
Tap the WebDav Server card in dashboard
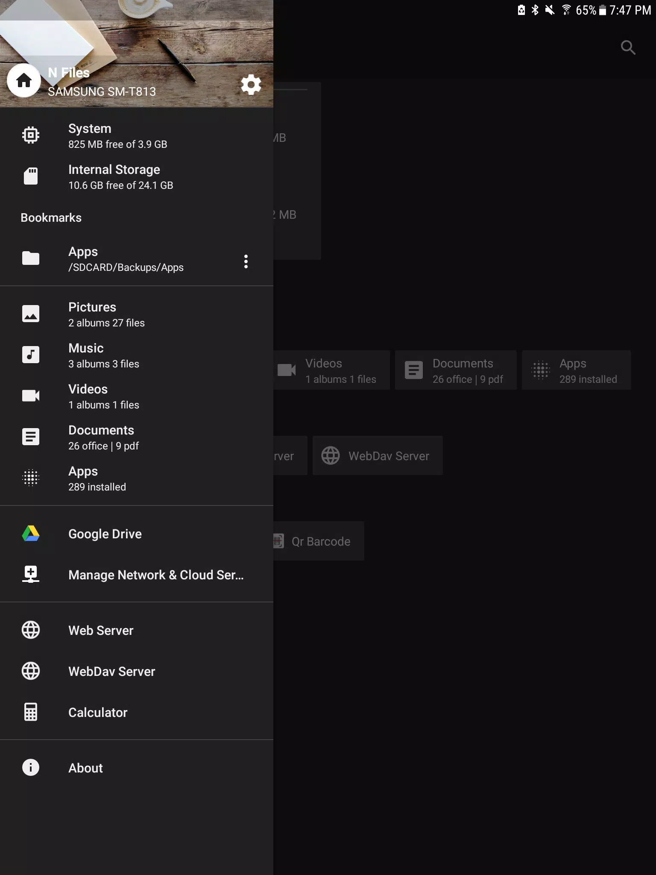tap(378, 455)
